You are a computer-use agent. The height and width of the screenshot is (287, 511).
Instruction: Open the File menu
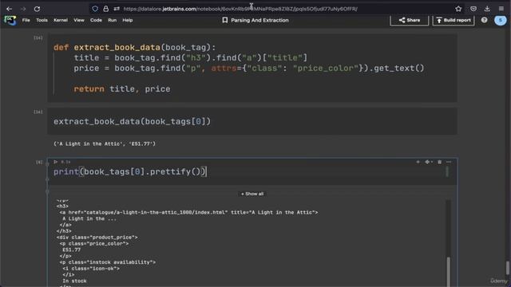(26, 20)
